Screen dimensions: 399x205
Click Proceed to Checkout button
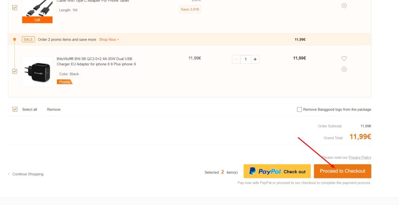(x=343, y=171)
